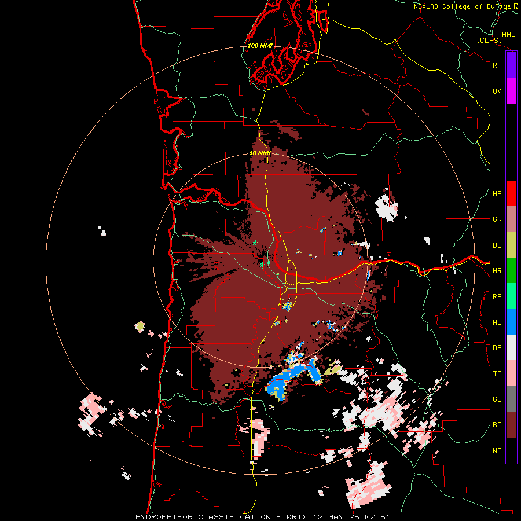The width and height of the screenshot is (521, 521).
Task: Click the [CLAS] units label
Action: pos(489,41)
